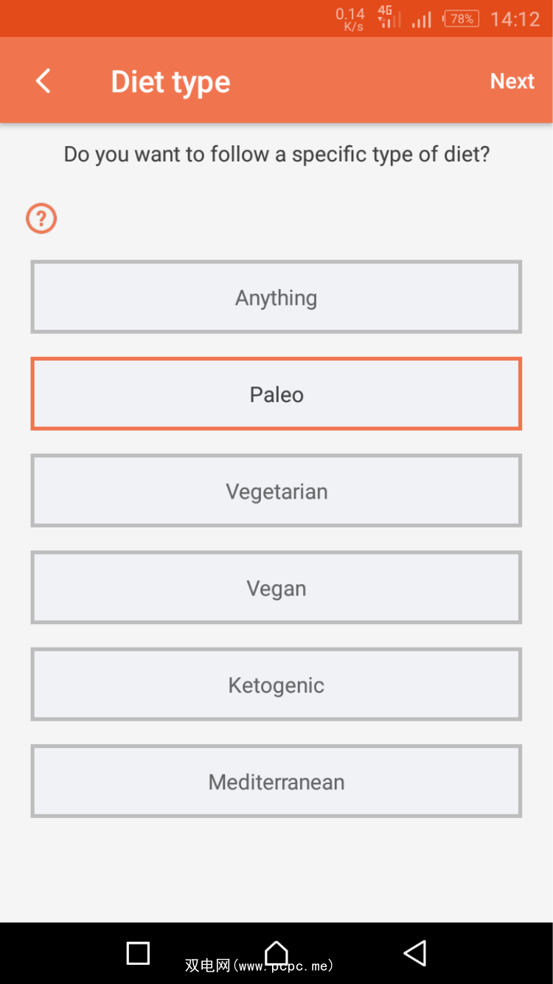Tap the 14:12 clock in status bar

[x=515, y=19]
